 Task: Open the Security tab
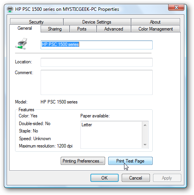coord(37,22)
